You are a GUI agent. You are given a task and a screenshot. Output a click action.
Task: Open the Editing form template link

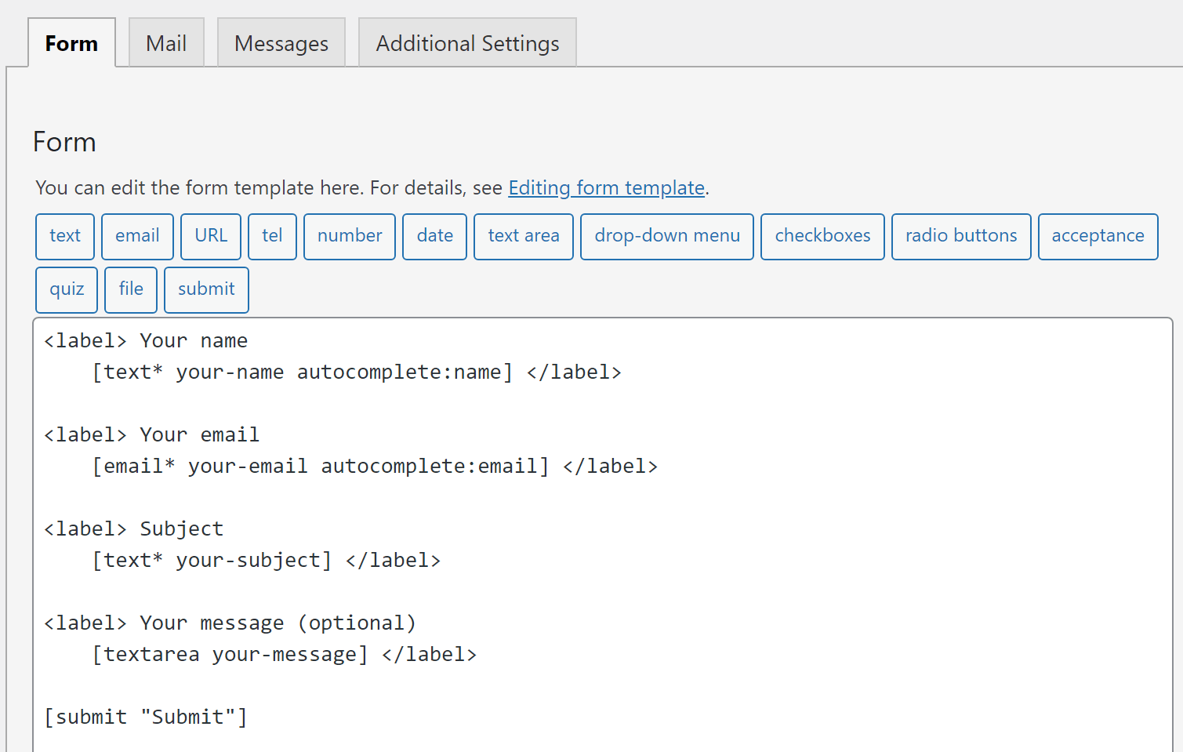606,187
